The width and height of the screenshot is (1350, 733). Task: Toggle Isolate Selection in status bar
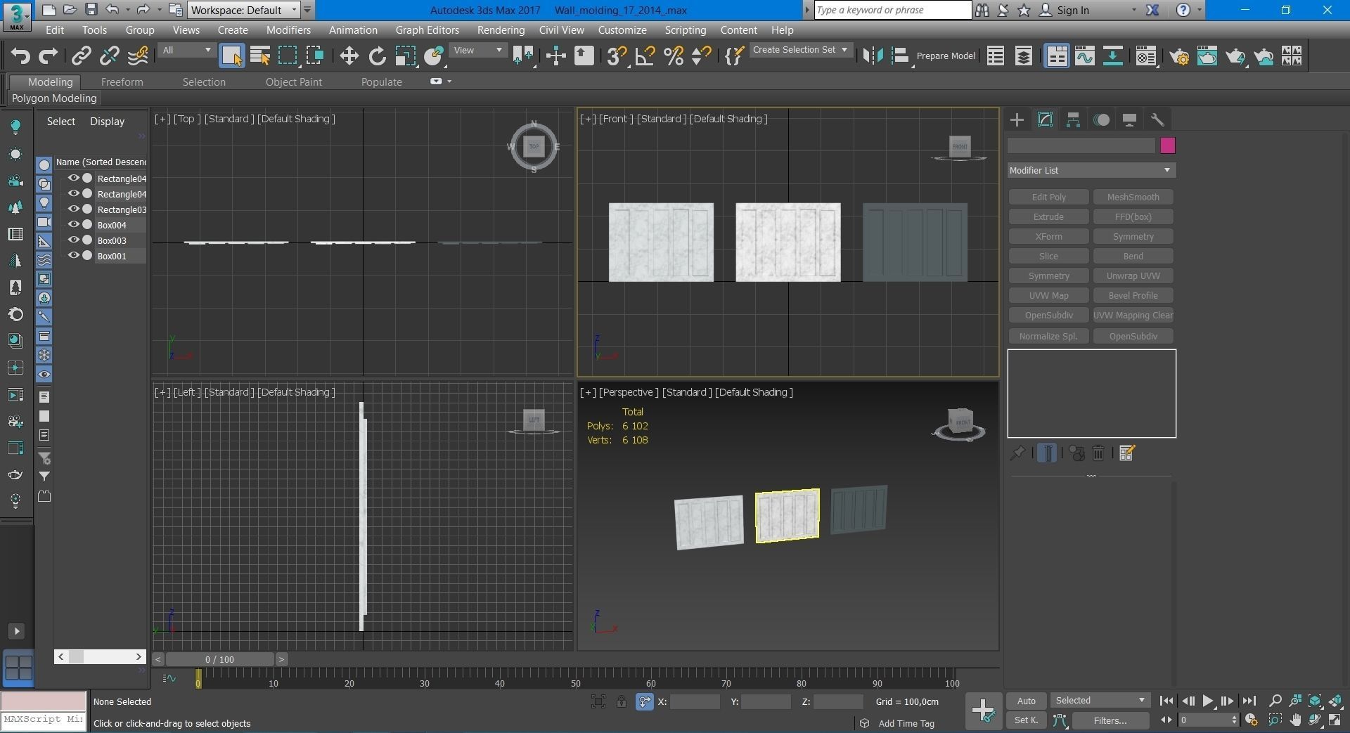click(x=598, y=701)
